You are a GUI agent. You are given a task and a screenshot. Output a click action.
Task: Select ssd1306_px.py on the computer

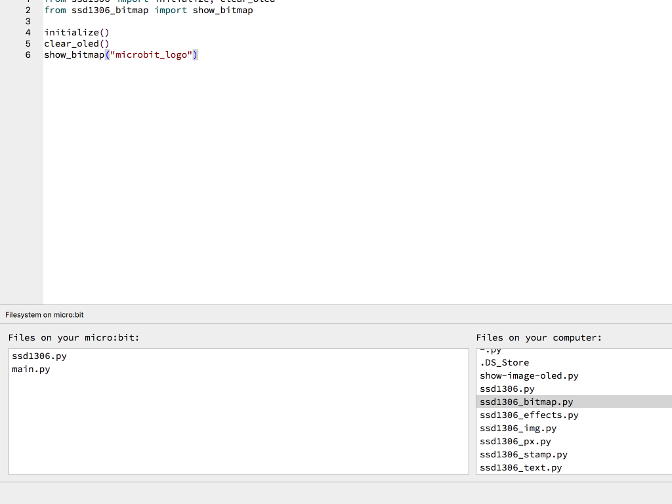(x=516, y=442)
